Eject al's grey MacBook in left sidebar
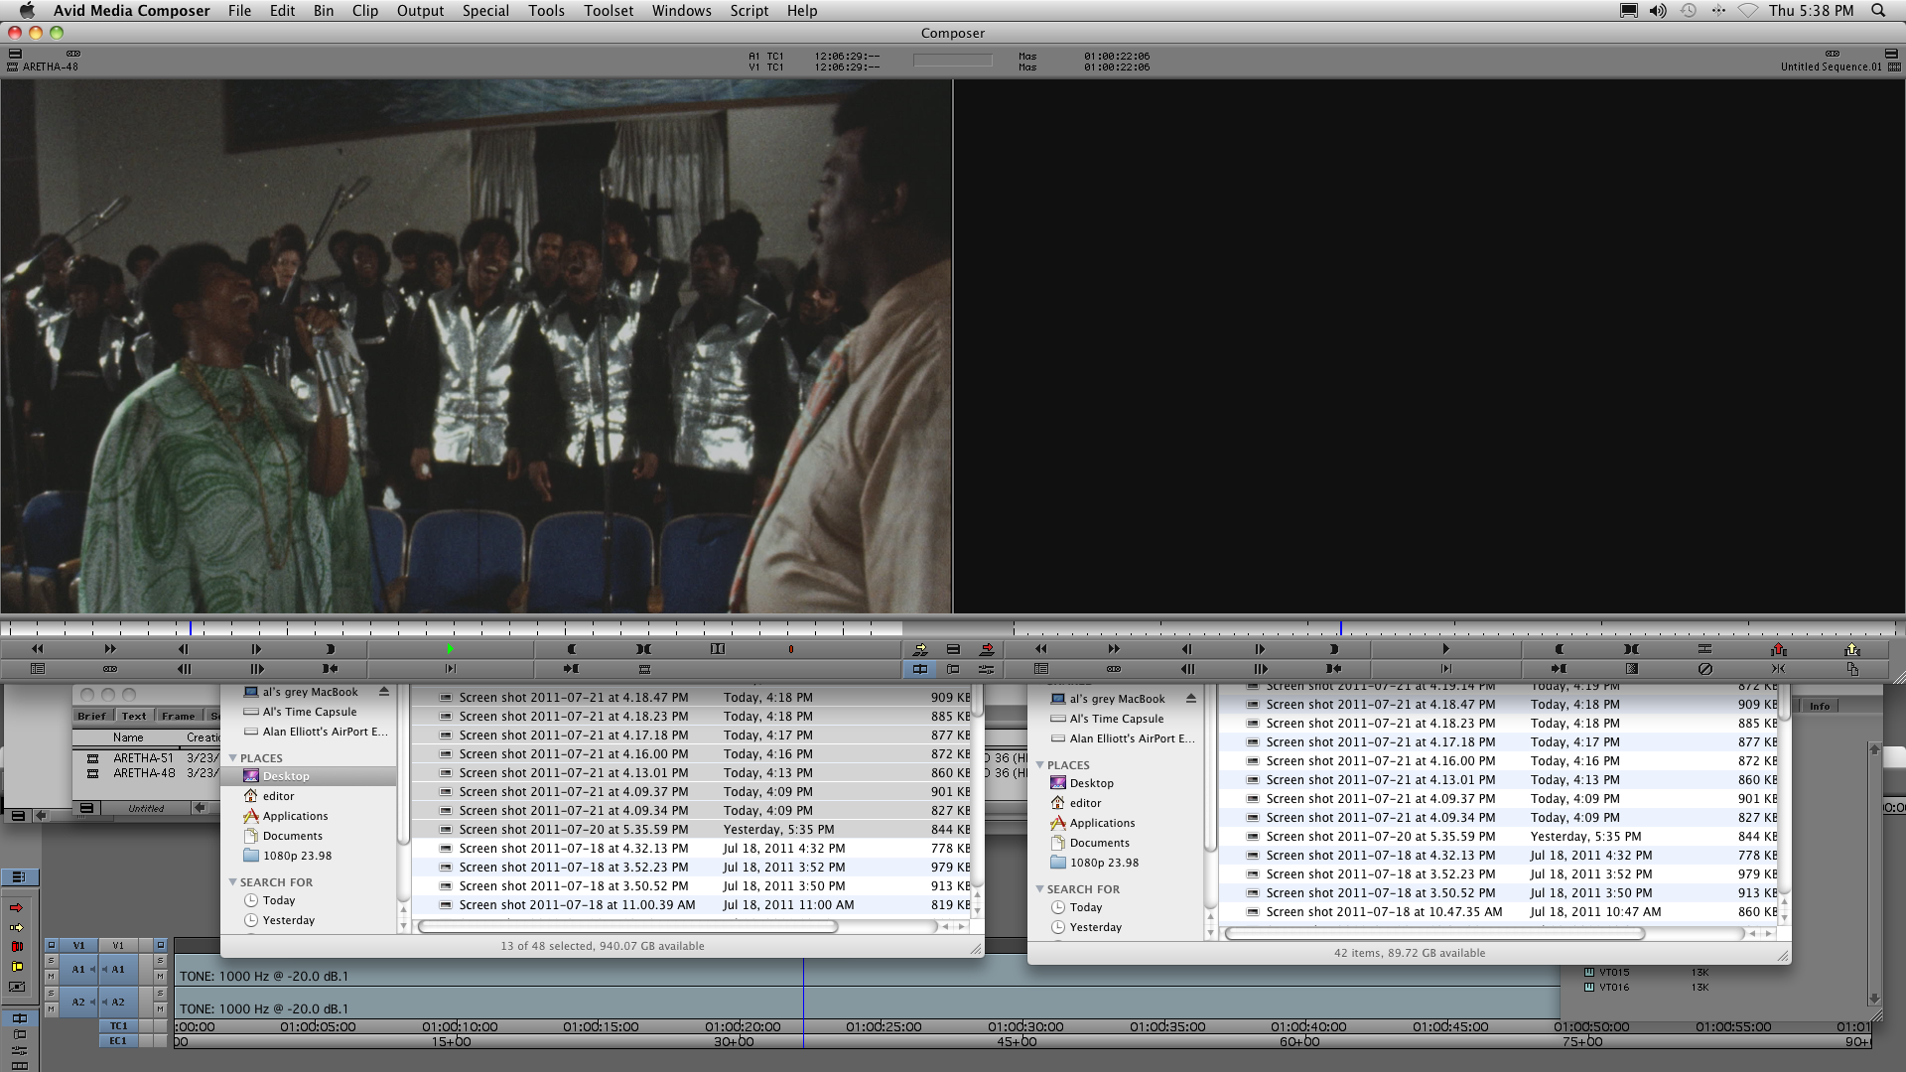Screen dimensions: 1906x1072 pos(384,692)
